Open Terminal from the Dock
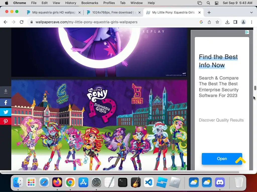 click(x=122, y=182)
